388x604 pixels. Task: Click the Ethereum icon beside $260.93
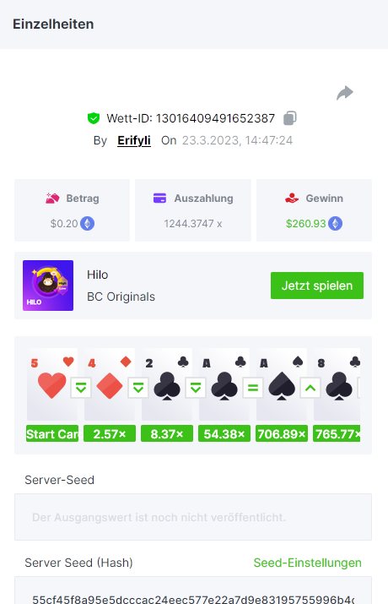tap(336, 223)
